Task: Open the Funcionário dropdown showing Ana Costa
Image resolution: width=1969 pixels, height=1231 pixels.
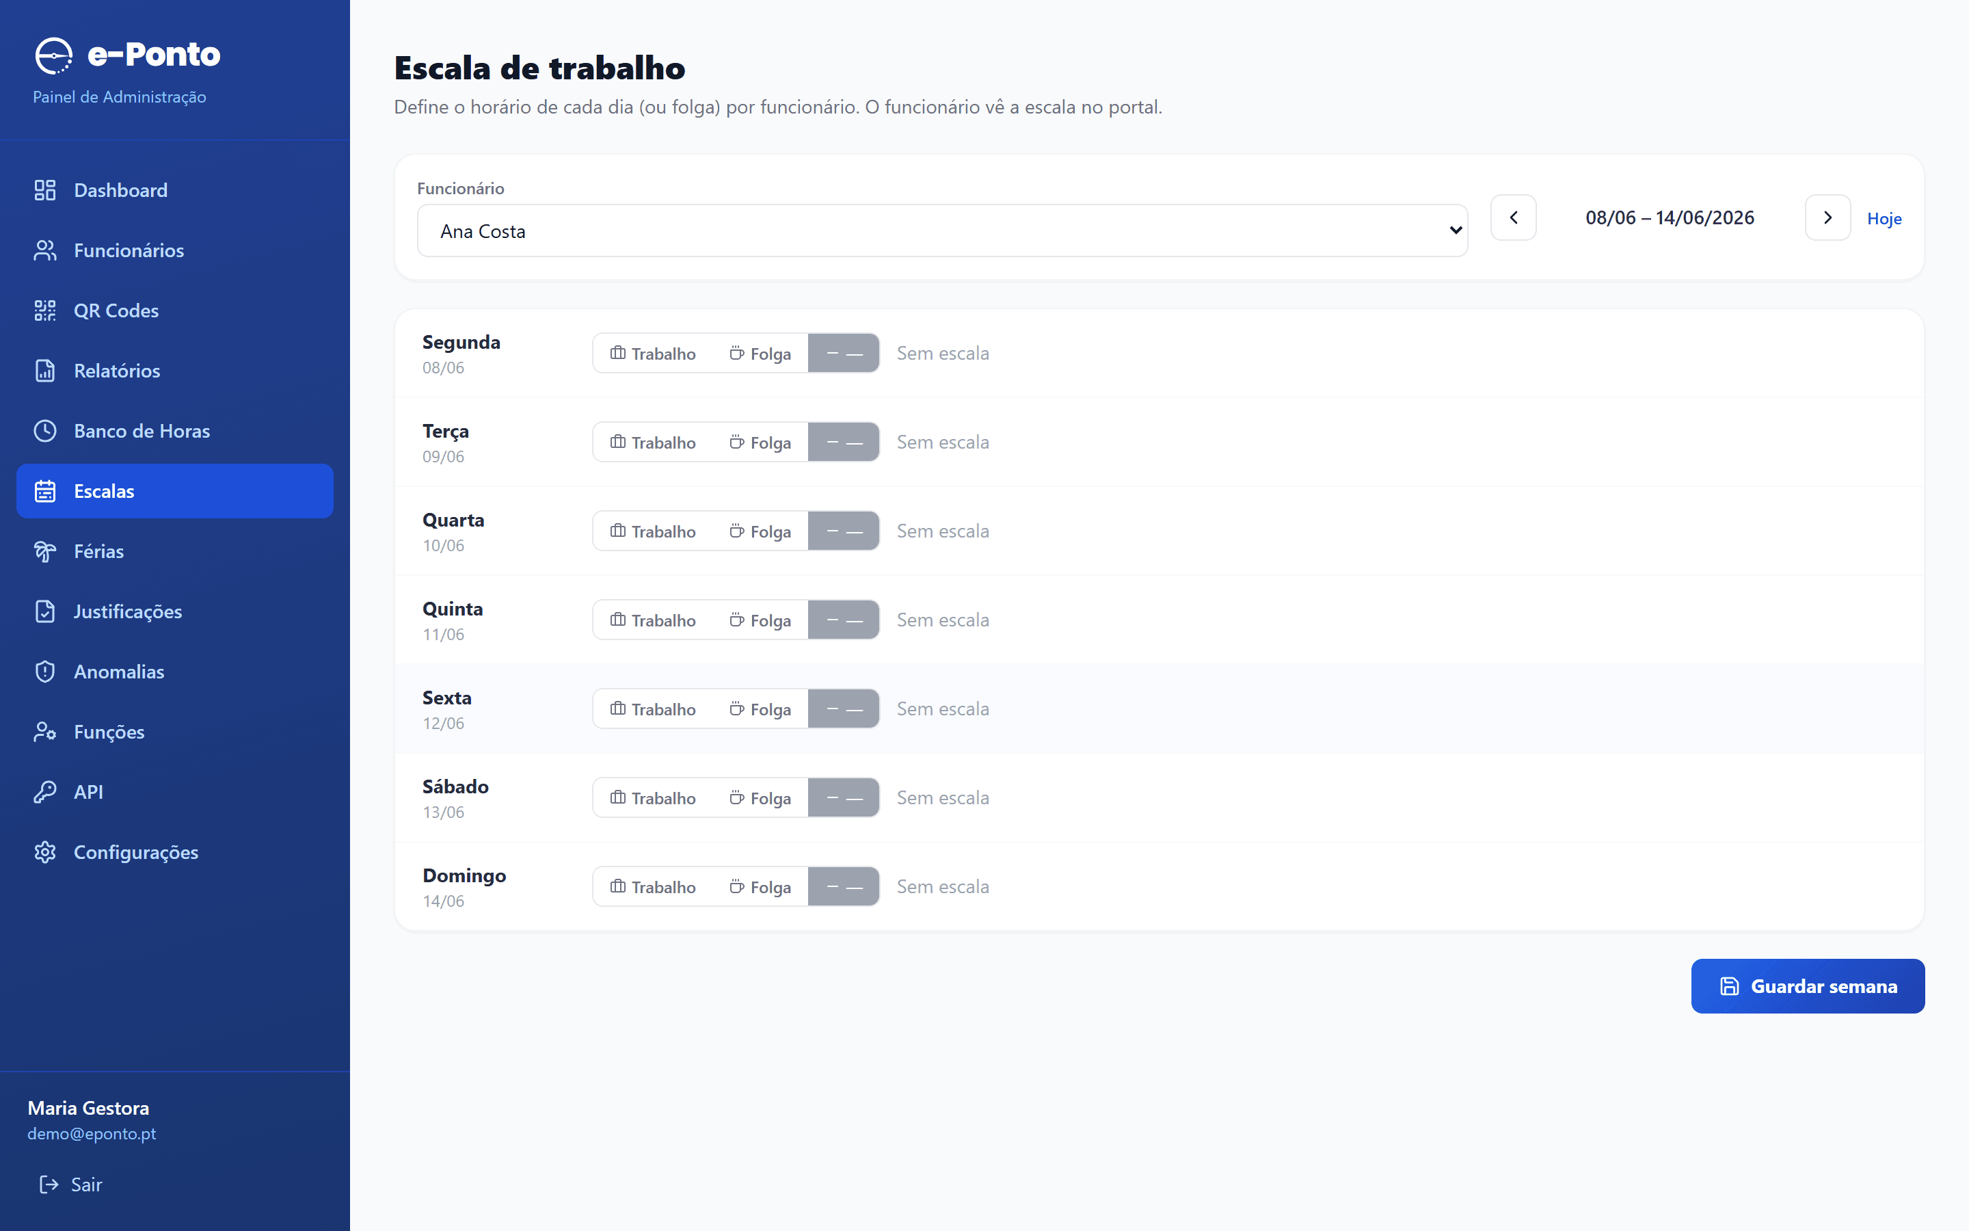Action: pyautogui.click(x=942, y=230)
